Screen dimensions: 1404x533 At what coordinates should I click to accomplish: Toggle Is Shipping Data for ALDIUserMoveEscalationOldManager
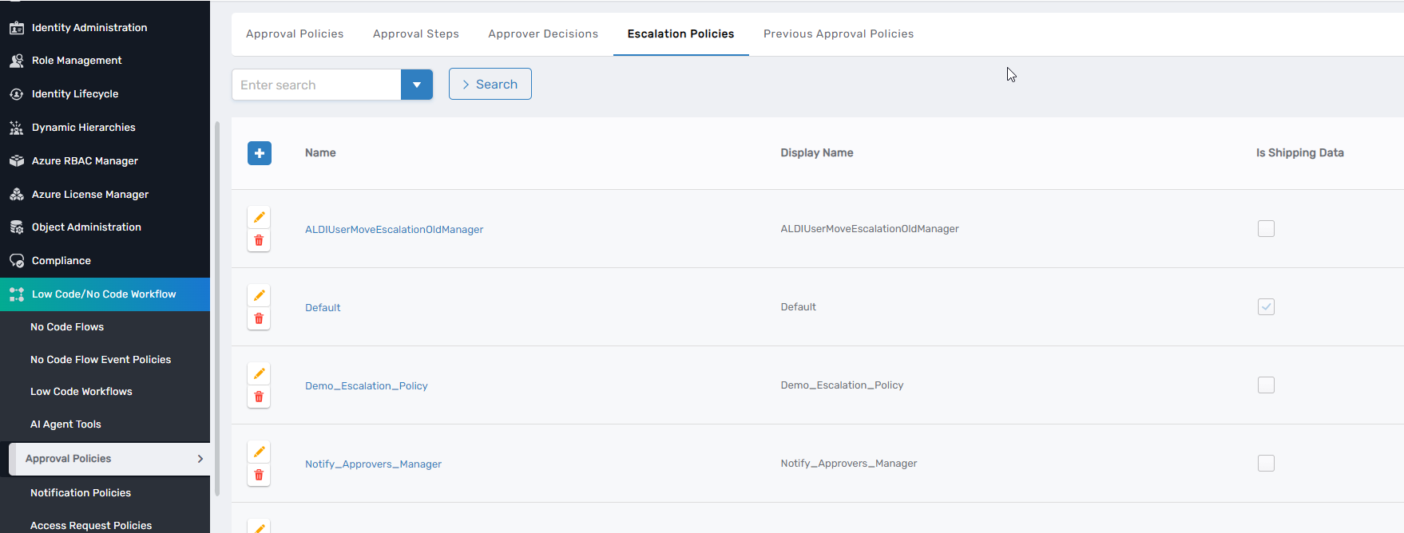(1266, 229)
